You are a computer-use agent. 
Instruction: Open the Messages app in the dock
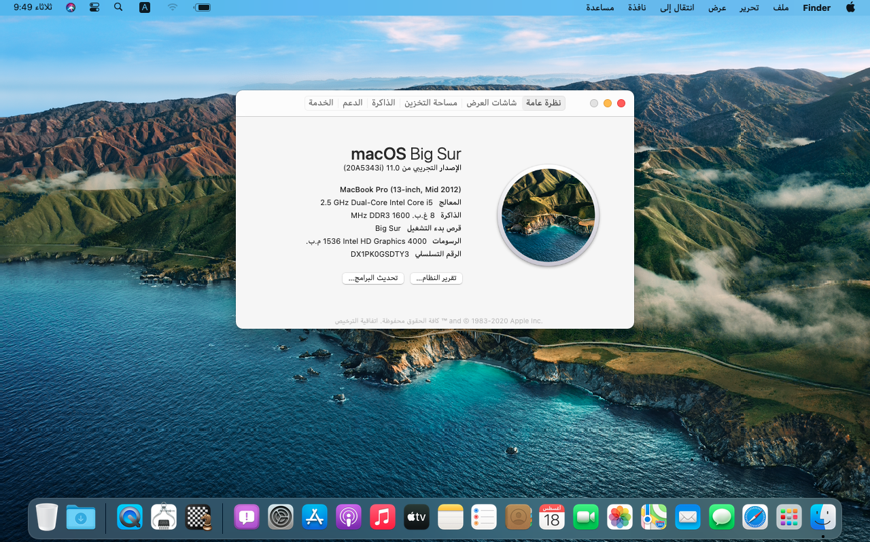point(721,517)
